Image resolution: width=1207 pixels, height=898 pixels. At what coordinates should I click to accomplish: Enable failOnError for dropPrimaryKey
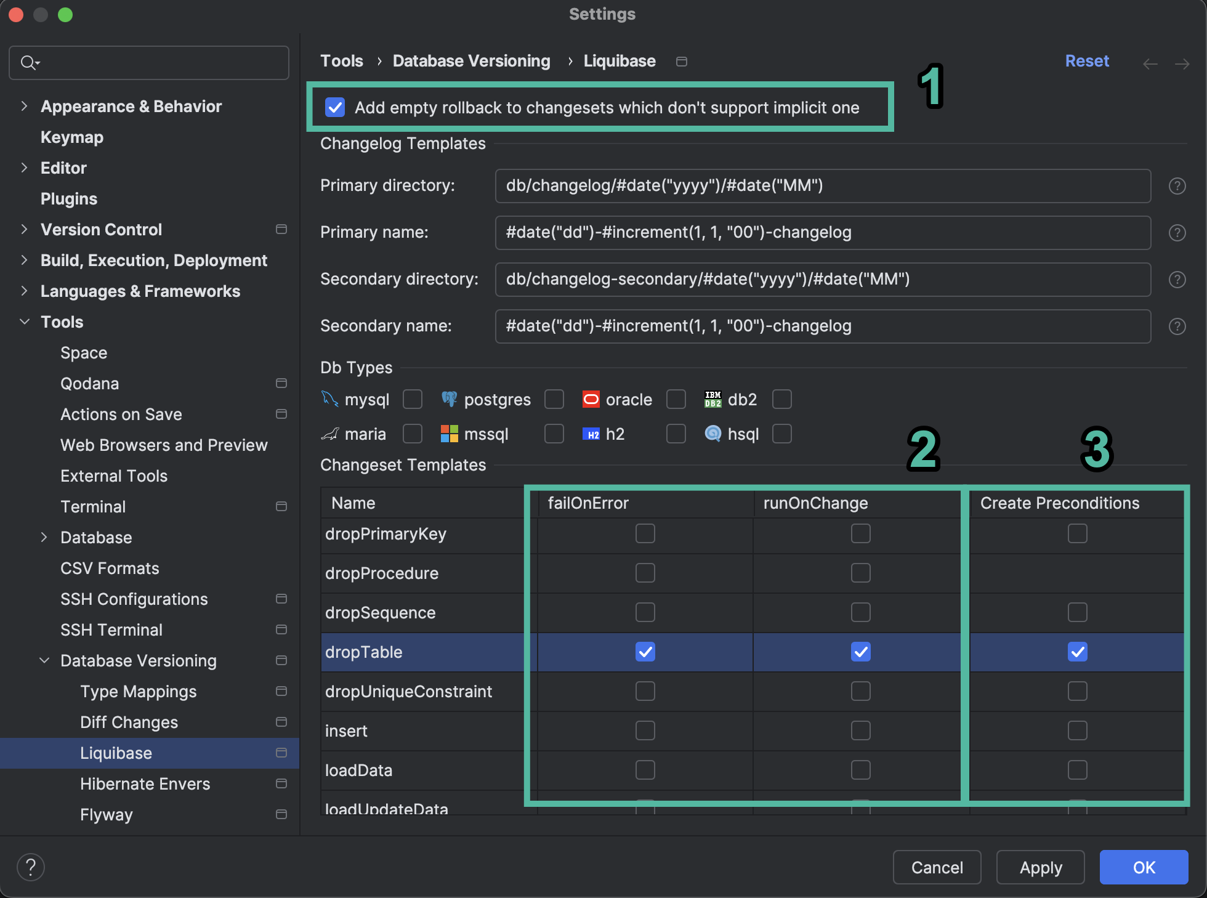645,534
